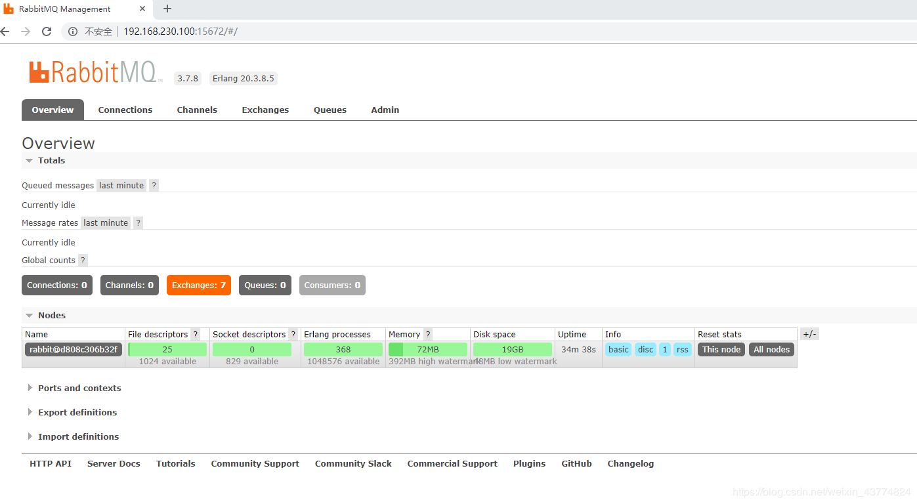Click the Memory usage bar showing 72MB
Viewport: 917px width, 504px height.
pos(428,350)
